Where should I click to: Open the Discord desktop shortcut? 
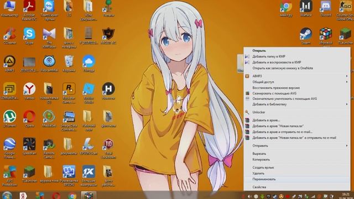[326, 9]
